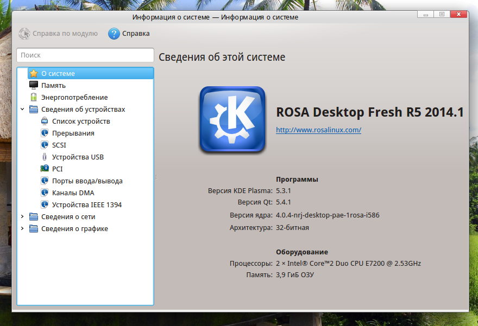Click the info icon beside Порты ввода/вывода
Image resolution: width=478 pixels, height=326 pixels.
[x=45, y=181]
